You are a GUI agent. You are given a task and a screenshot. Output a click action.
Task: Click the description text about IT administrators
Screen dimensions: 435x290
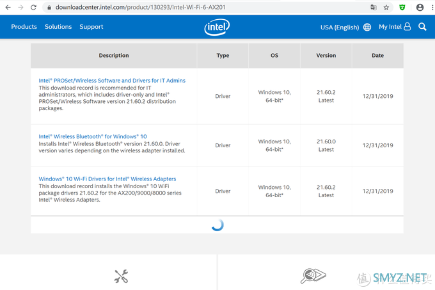point(107,98)
